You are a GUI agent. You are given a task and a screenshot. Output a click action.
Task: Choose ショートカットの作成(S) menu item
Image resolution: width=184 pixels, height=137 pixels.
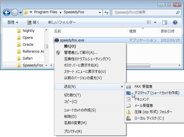(90, 110)
